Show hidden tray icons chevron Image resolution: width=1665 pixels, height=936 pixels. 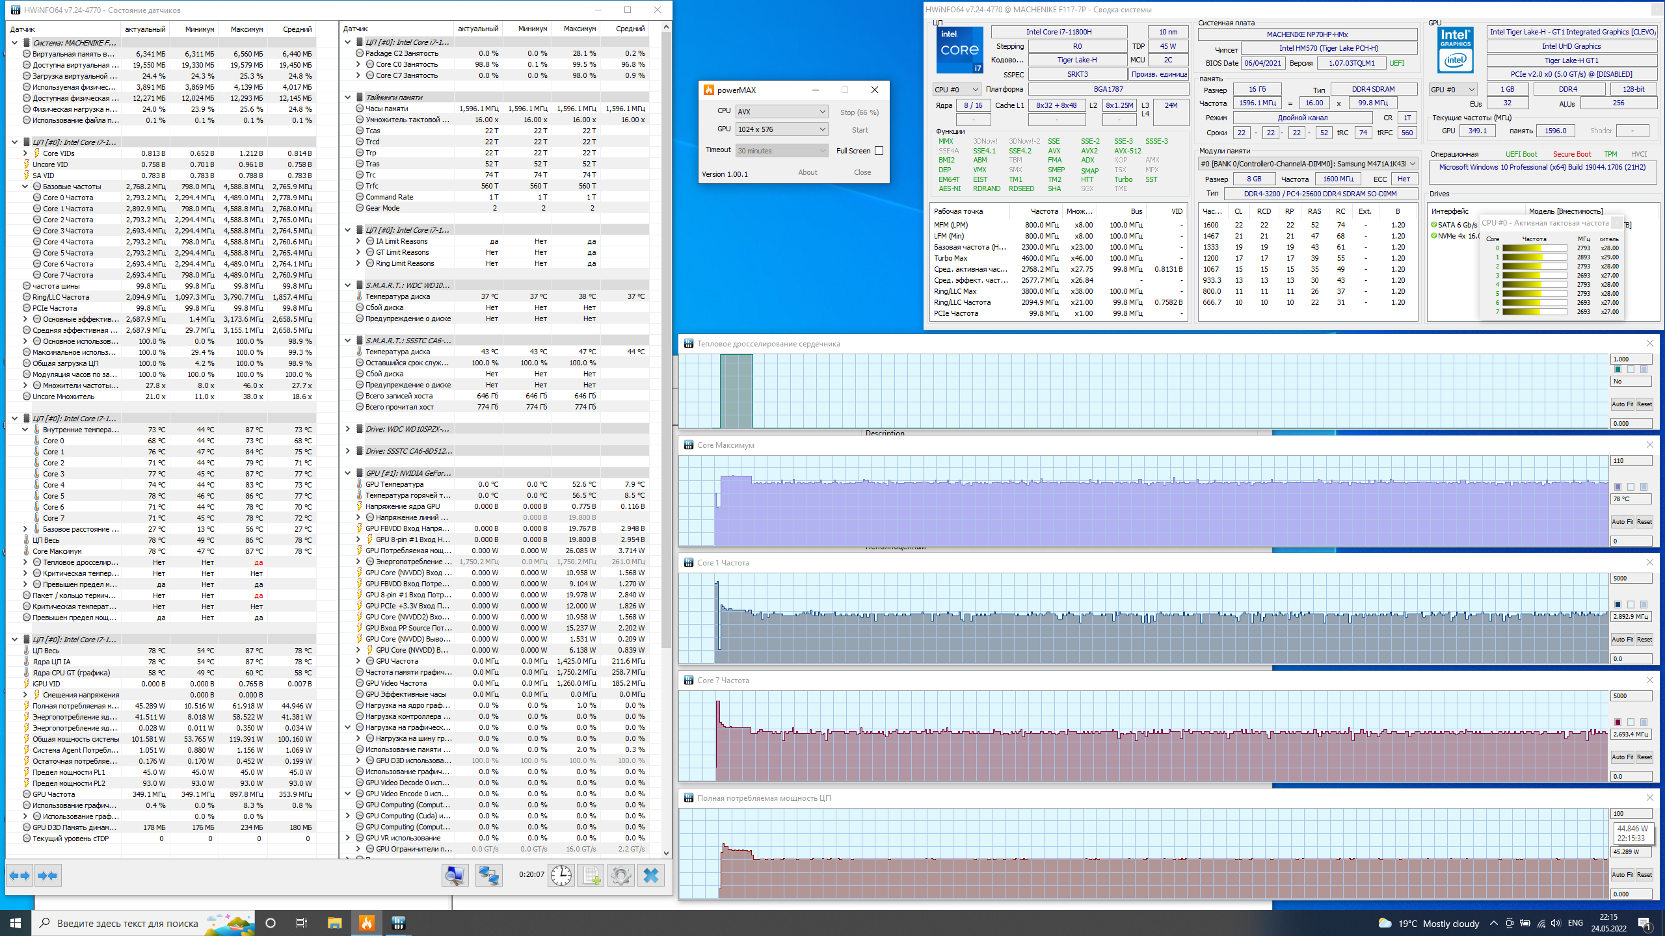(1493, 923)
